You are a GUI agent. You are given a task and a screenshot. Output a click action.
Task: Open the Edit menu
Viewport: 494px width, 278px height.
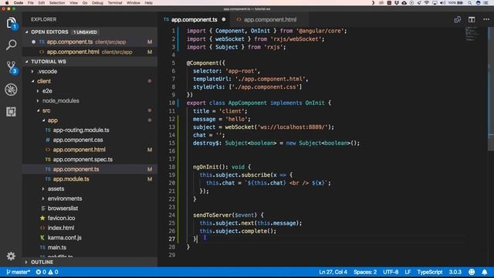click(41, 2)
